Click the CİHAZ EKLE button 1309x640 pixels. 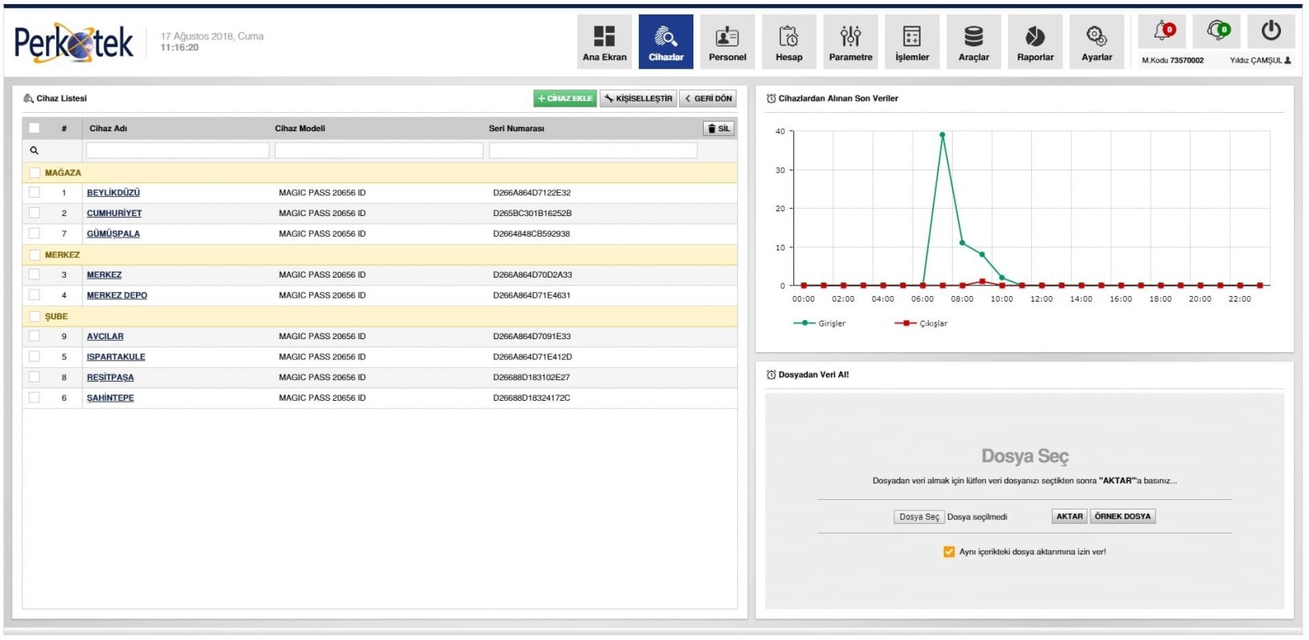[x=564, y=98]
